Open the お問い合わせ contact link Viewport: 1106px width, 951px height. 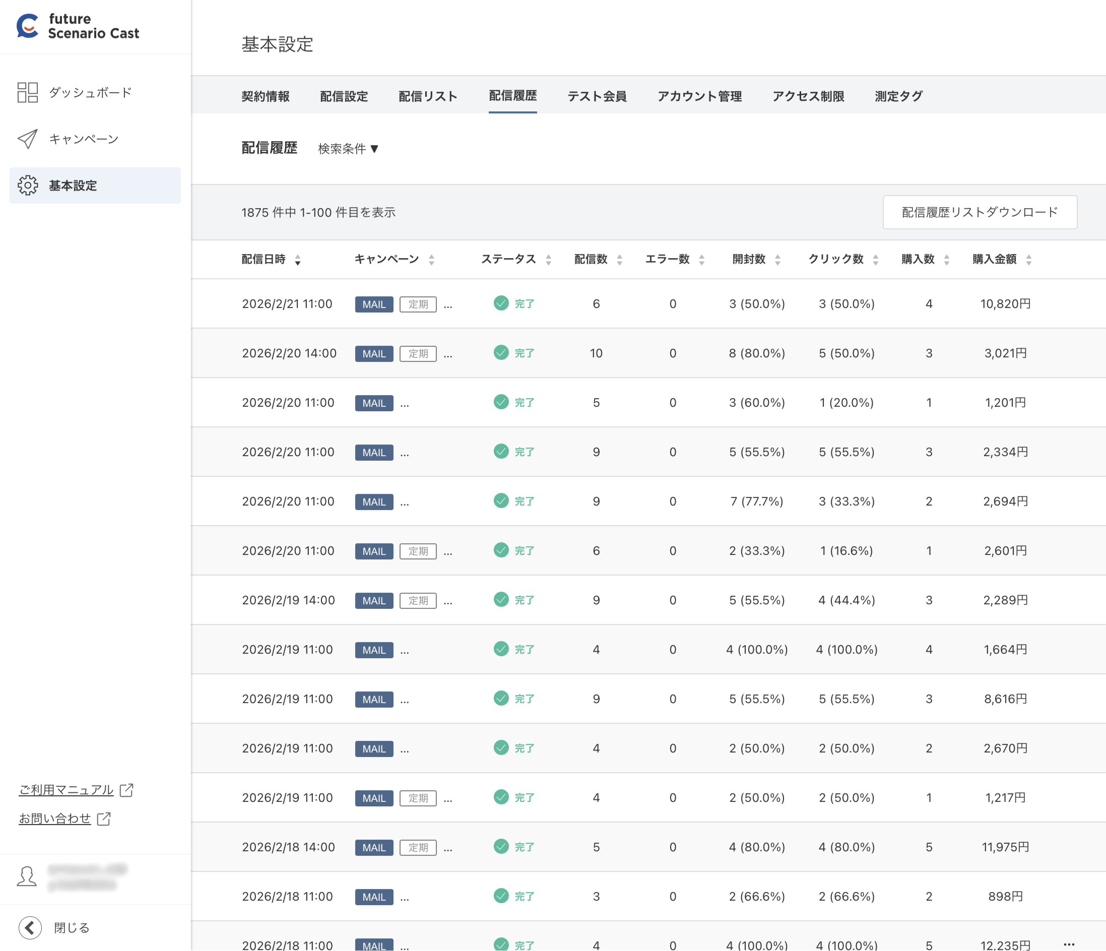coord(55,818)
